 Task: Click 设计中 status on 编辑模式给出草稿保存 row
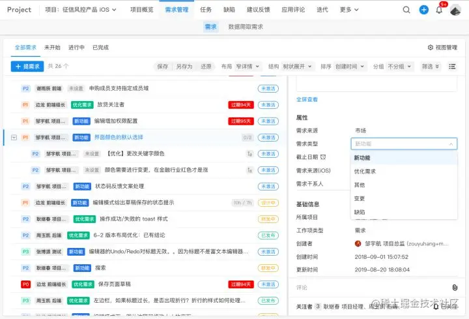coord(268,203)
